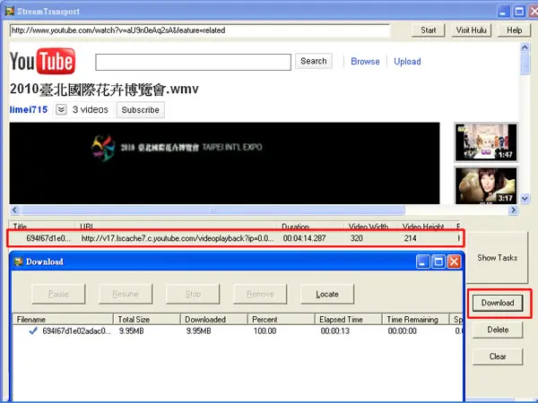The image size is (538, 403).
Task: Click the browser pane scroll down arrow
Action: point(525,198)
